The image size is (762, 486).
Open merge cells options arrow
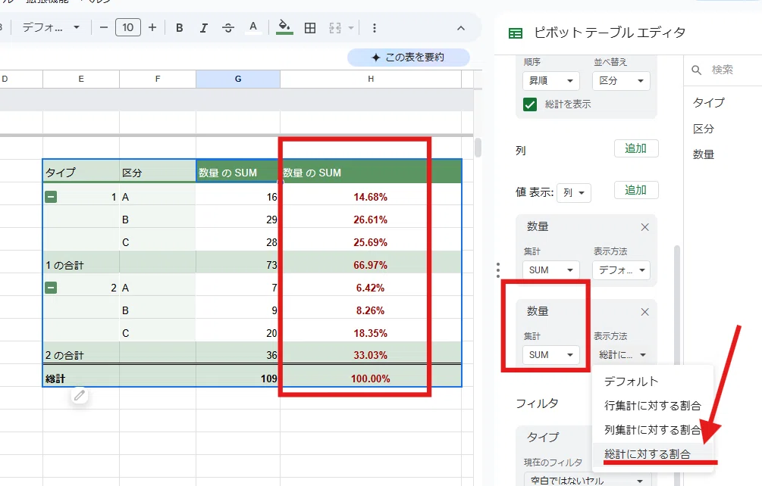coord(351,28)
